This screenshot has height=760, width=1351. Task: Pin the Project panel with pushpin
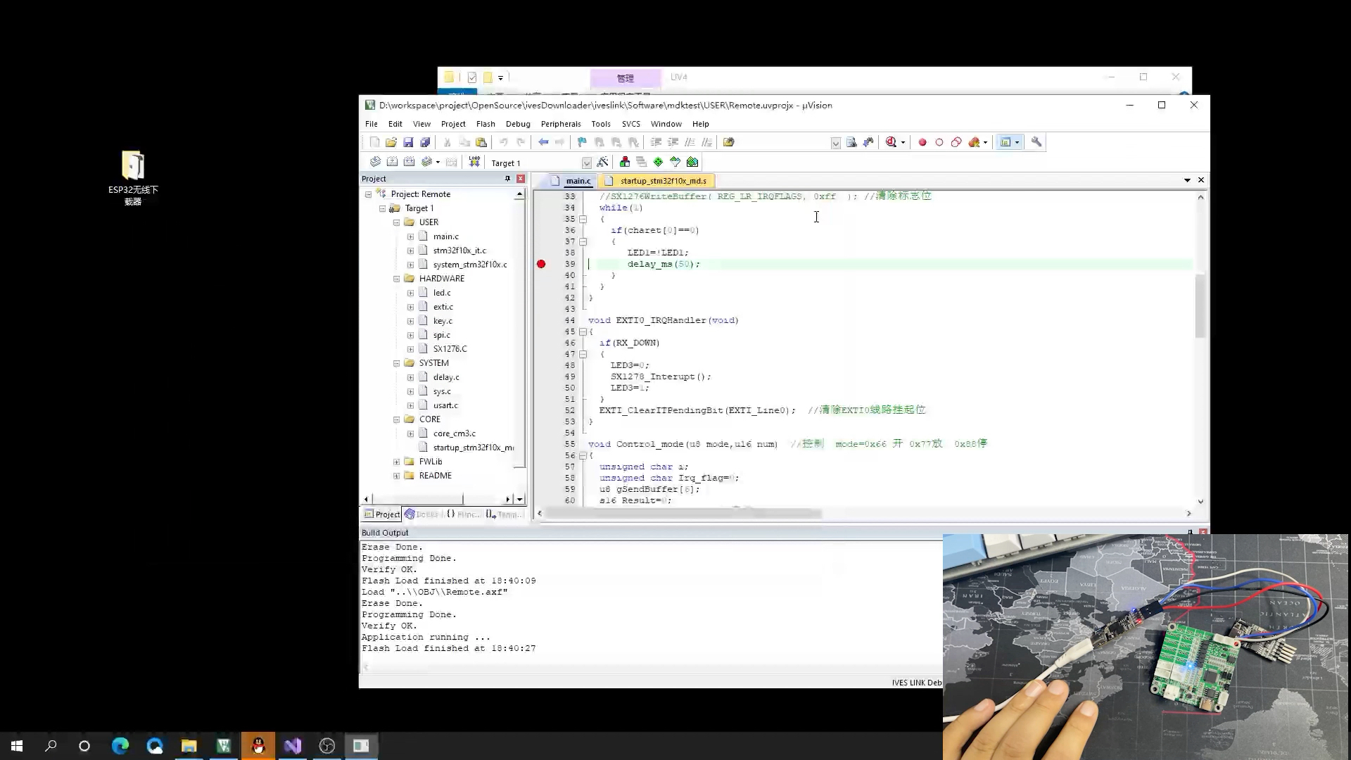pos(507,179)
